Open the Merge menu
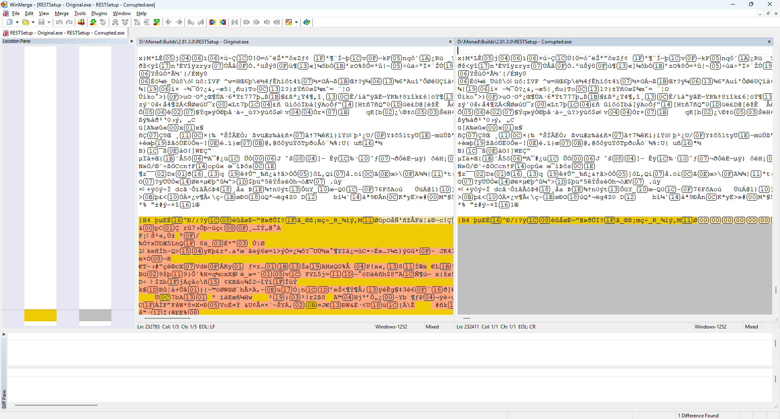The image size is (780, 419). 62,13
